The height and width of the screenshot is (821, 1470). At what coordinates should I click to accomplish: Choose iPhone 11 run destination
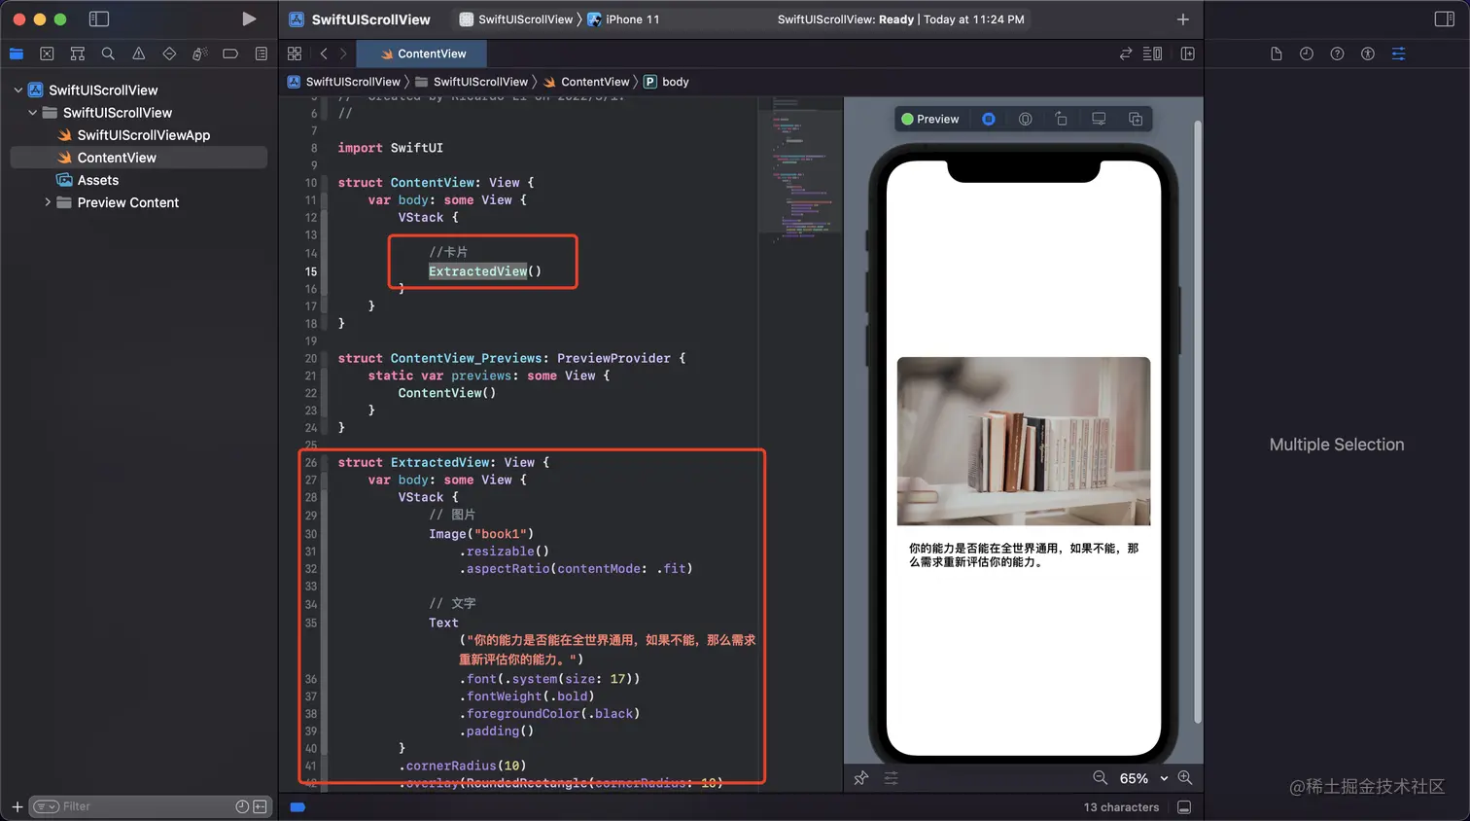(623, 19)
